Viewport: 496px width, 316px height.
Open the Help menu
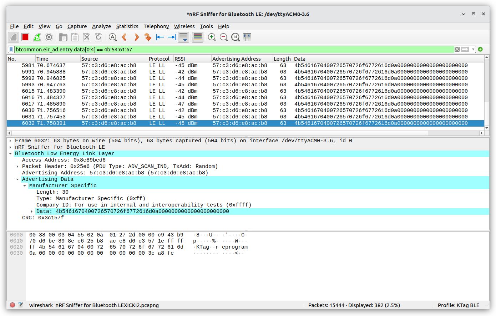pyautogui.click(x=224, y=26)
